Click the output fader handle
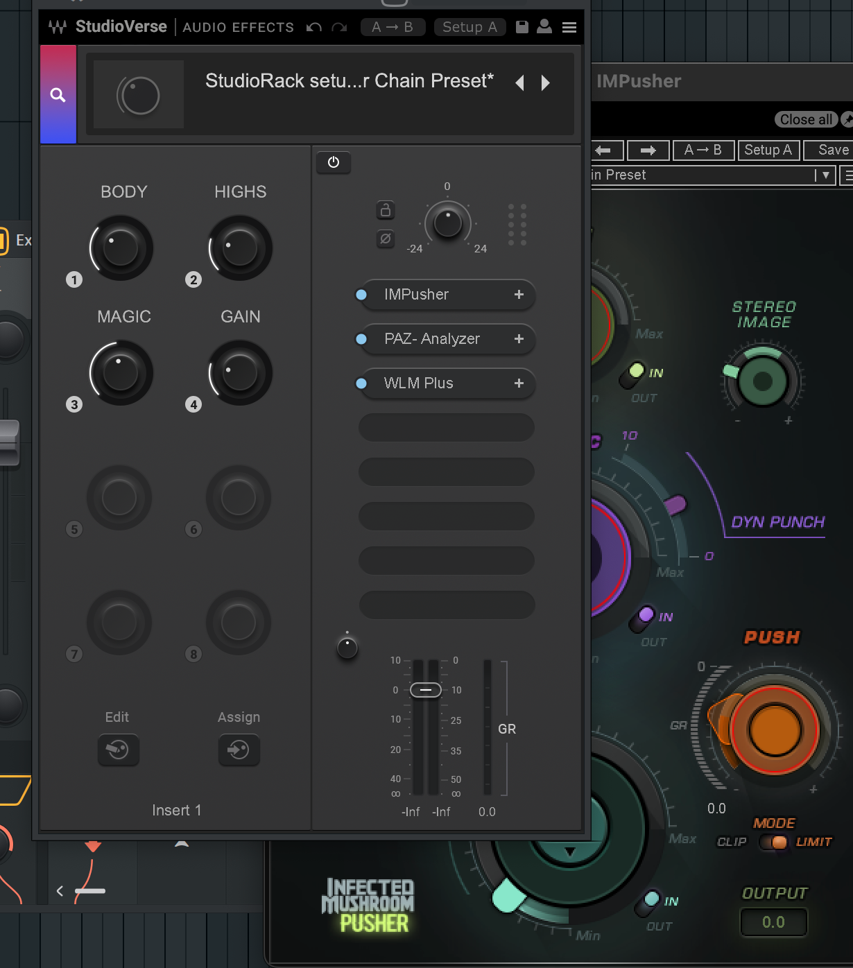The height and width of the screenshot is (968, 853). pos(426,690)
